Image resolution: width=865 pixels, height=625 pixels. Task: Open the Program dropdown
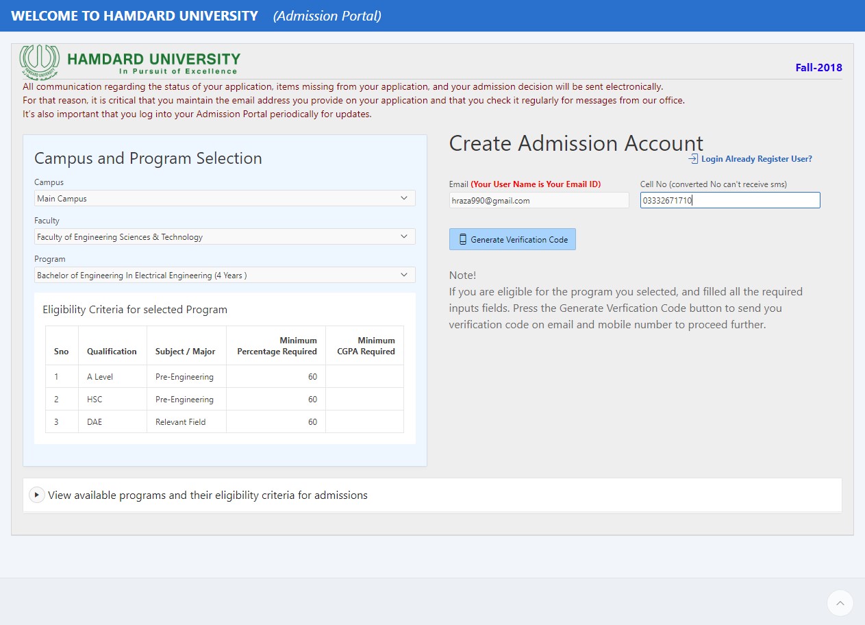click(225, 275)
